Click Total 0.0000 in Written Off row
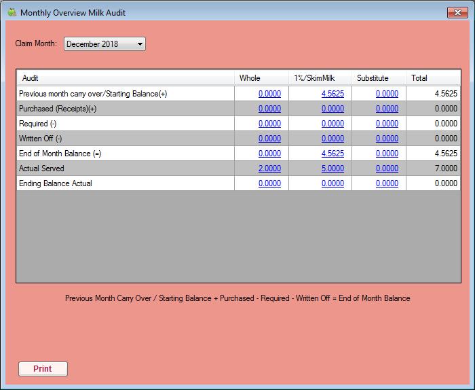Screen dimensions: 475x390 tap(446, 139)
